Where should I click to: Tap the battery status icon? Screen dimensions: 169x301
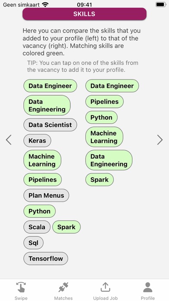(161, 4)
